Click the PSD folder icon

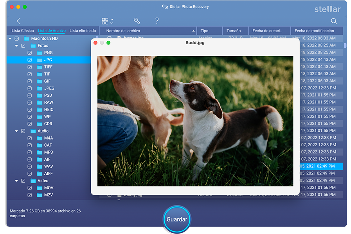pos(40,96)
